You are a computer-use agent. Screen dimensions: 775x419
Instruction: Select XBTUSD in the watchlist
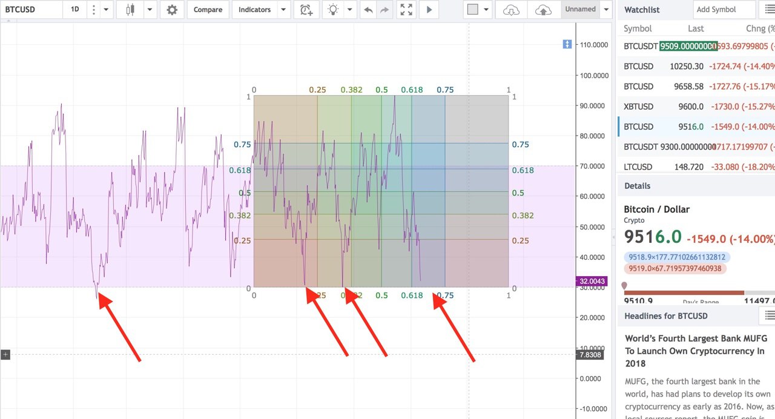click(638, 107)
